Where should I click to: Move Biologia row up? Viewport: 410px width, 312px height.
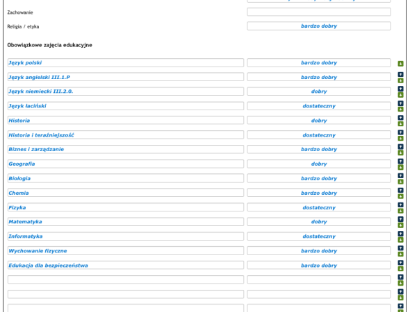point(400,176)
